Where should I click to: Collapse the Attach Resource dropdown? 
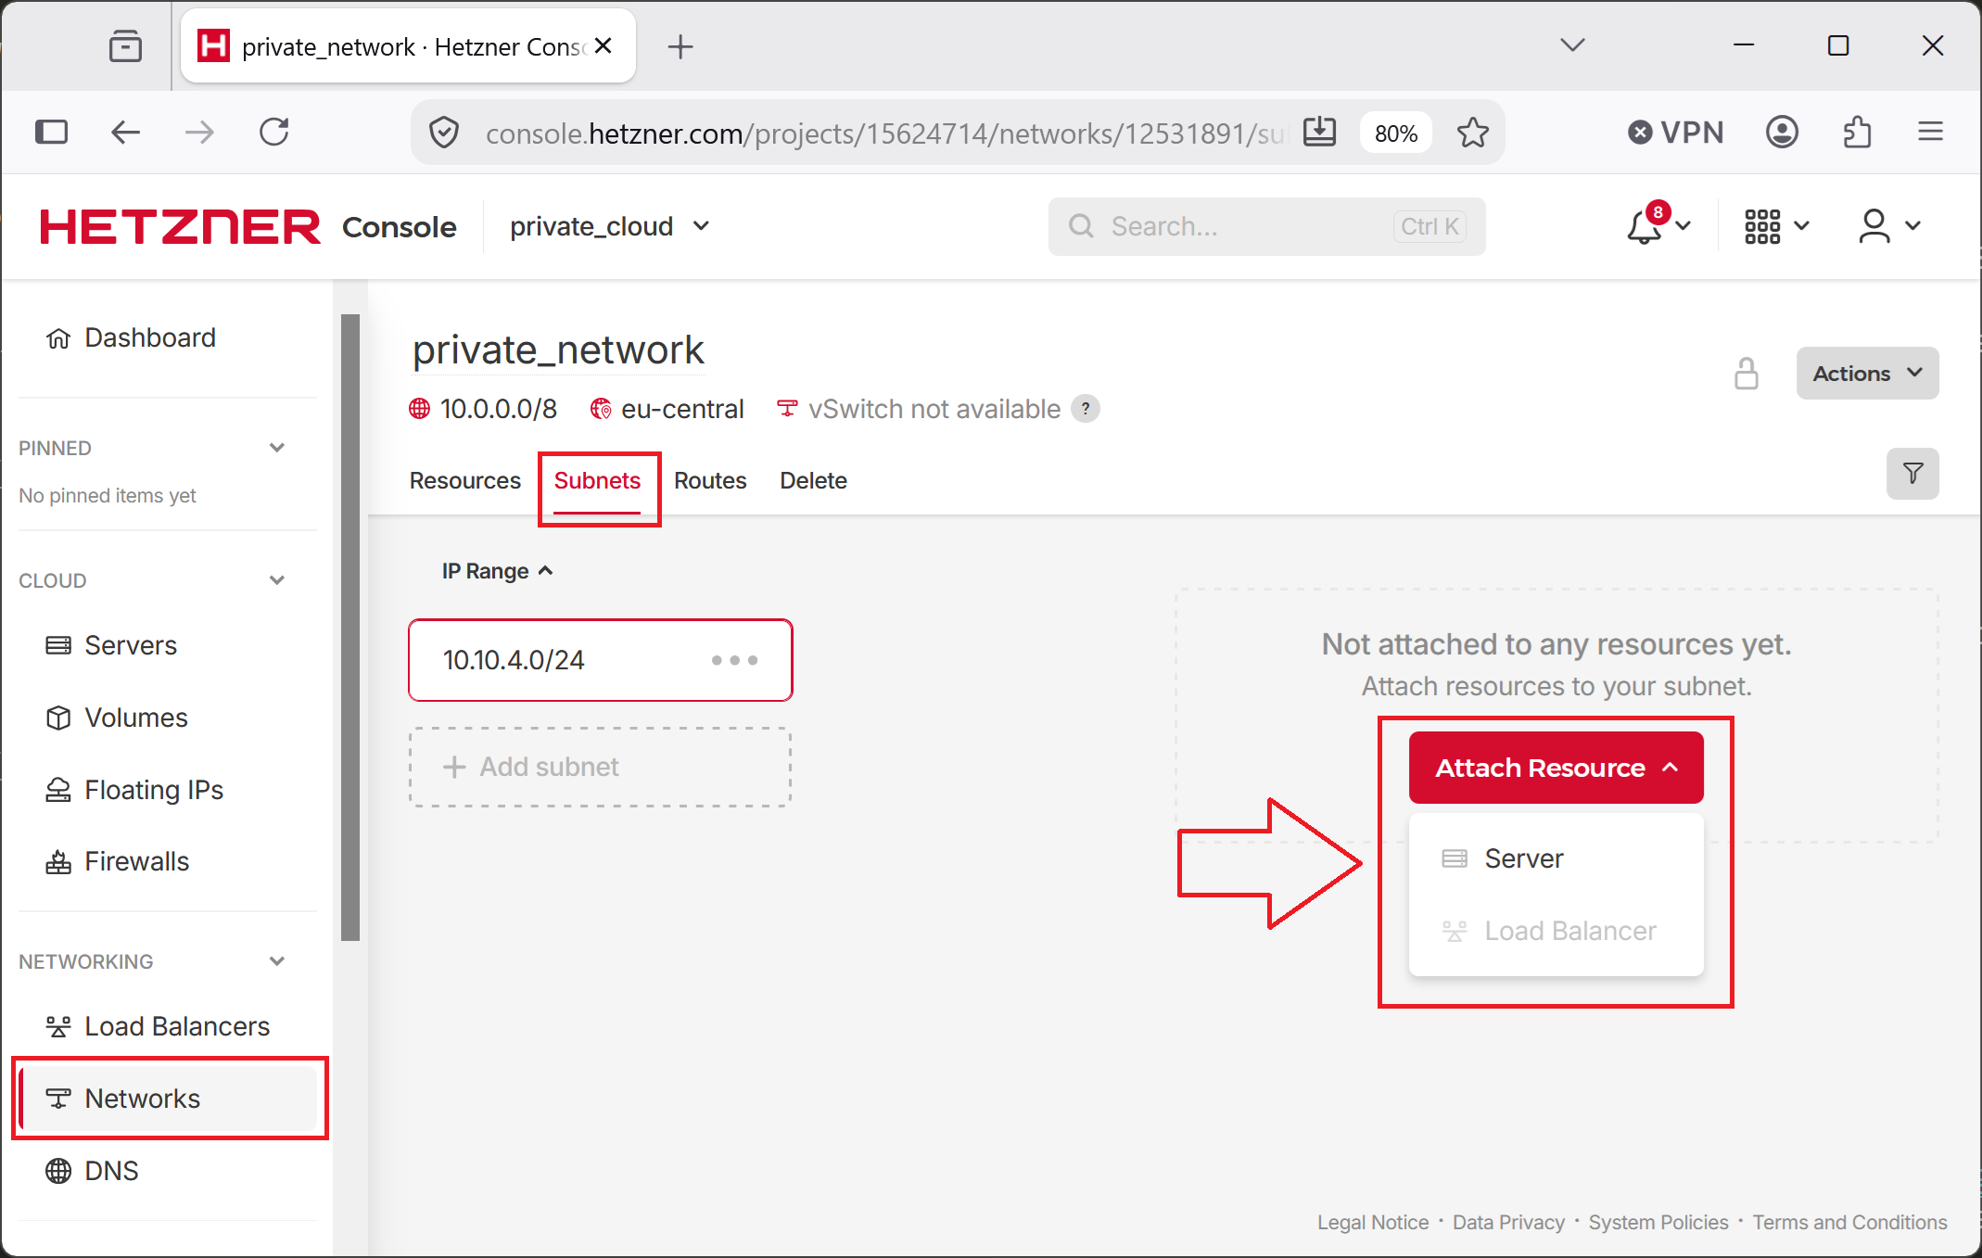[x=1556, y=768]
